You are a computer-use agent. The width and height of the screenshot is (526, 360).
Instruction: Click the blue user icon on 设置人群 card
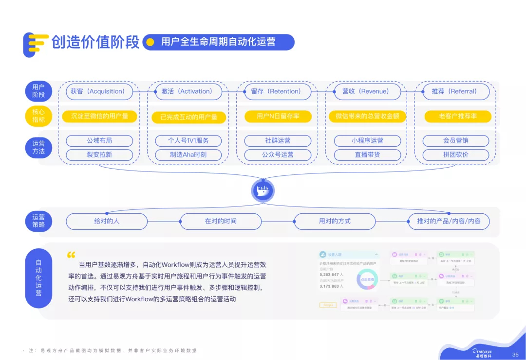click(x=322, y=254)
